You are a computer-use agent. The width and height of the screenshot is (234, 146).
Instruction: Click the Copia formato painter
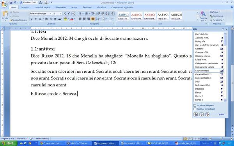[x=18, y=20]
